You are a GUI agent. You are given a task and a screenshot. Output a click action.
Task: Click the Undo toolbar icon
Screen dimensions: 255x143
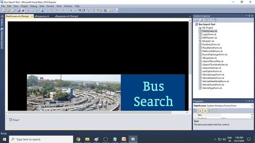coord(57,11)
